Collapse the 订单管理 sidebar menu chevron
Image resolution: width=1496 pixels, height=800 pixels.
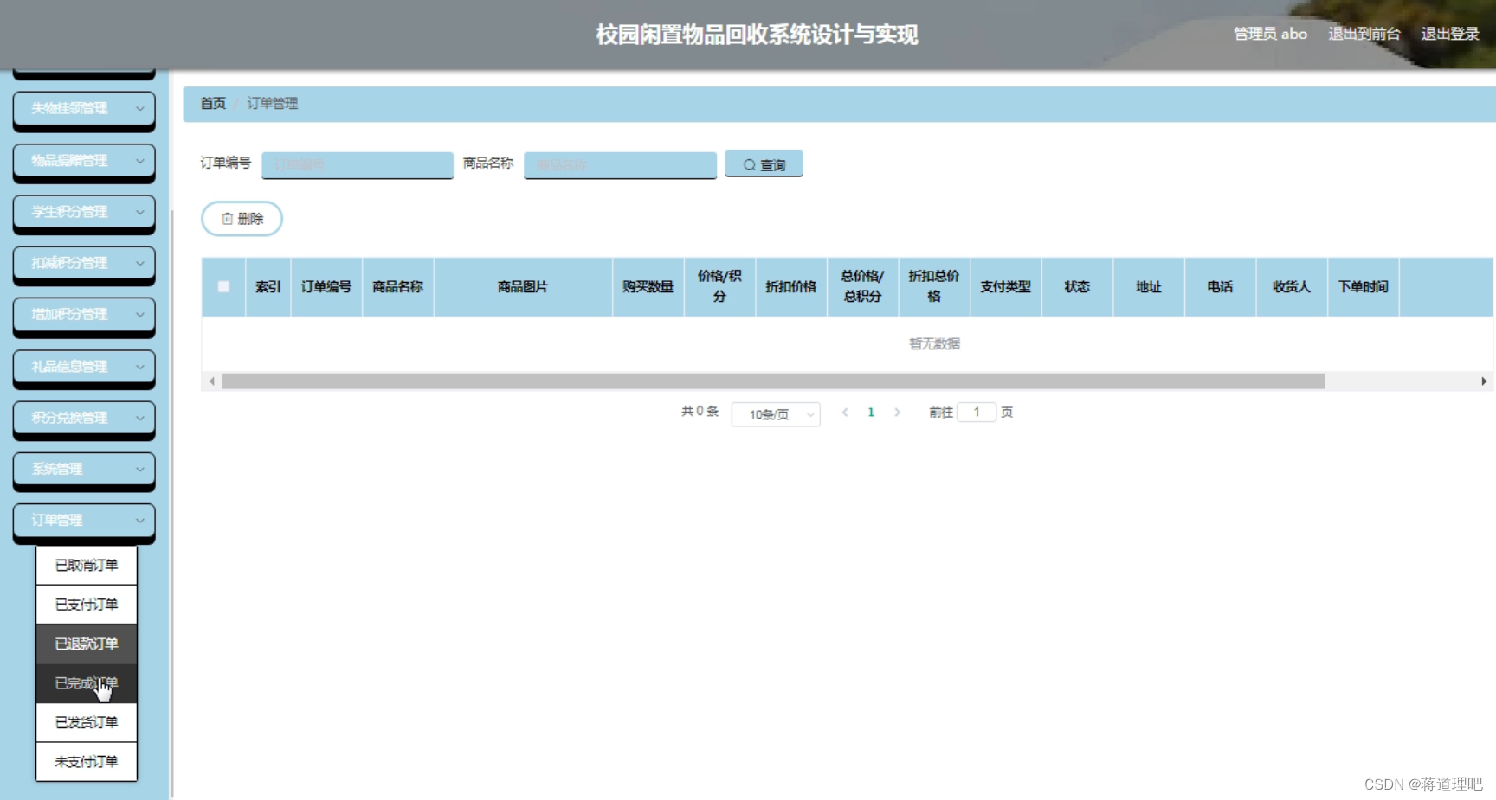click(x=141, y=520)
